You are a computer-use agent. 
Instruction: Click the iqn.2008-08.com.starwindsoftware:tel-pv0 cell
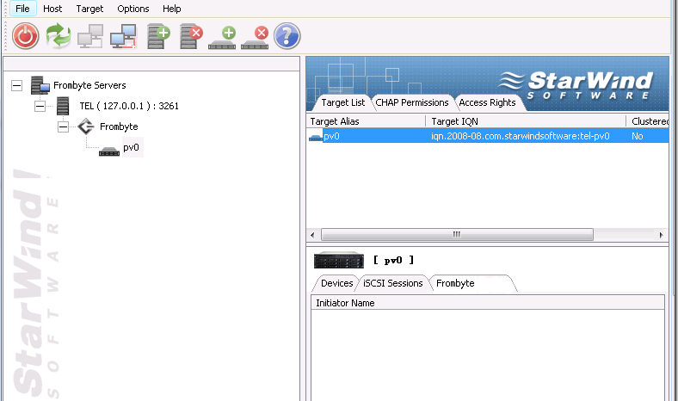pos(521,136)
